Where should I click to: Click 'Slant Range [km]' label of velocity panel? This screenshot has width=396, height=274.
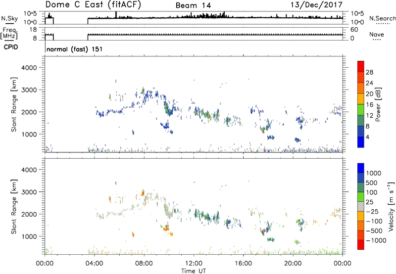pyautogui.click(x=14, y=207)
